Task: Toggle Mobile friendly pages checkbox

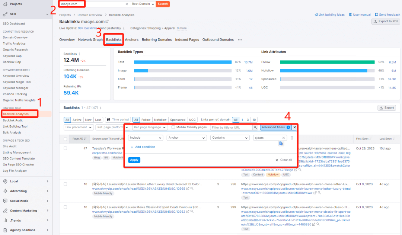Action: (x=173, y=127)
